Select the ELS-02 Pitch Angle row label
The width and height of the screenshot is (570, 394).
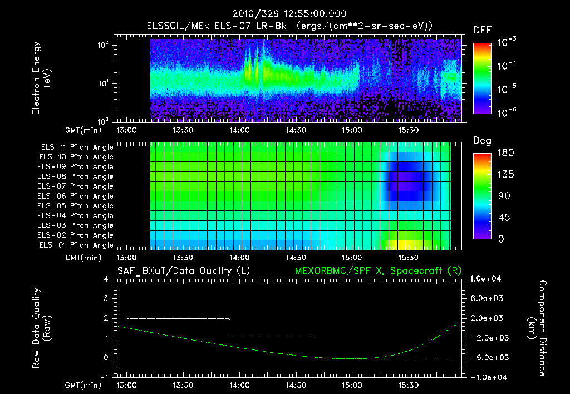coord(75,235)
